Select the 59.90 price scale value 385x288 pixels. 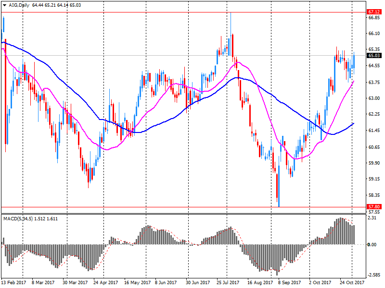(x=374, y=163)
